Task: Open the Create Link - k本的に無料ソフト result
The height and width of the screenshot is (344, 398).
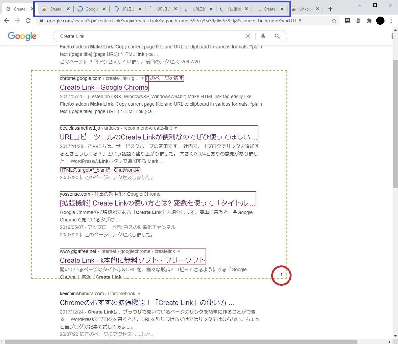Action: pyautogui.click(x=133, y=260)
